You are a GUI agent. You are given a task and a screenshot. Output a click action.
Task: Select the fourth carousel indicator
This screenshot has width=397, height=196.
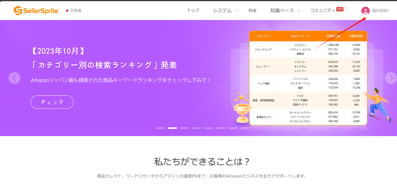(197, 128)
